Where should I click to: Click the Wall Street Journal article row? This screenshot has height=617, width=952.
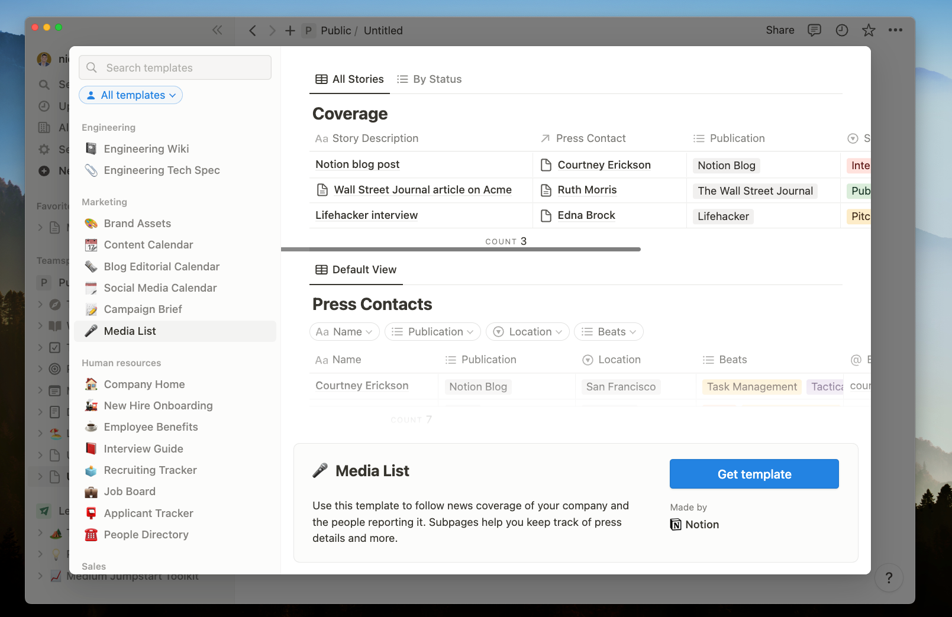point(421,190)
